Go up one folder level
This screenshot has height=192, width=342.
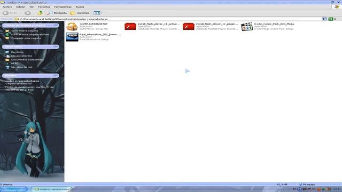[x=40, y=13]
